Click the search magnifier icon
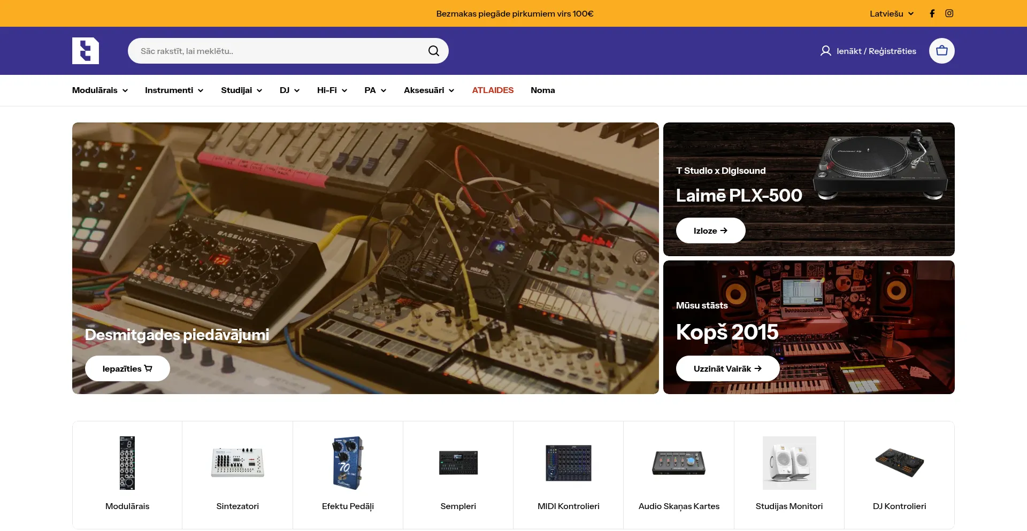 tap(433, 51)
